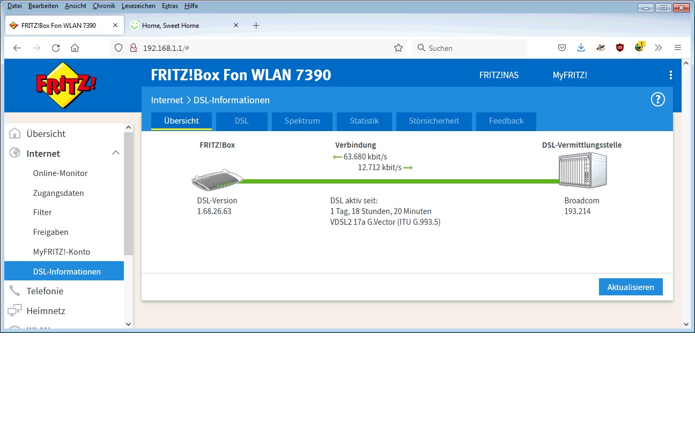The width and height of the screenshot is (695, 427).
Task: Click the Aktualisieren button
Action: click(631, 287)
